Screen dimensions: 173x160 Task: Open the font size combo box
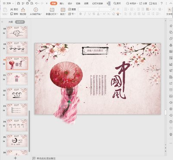pos(105,9)
